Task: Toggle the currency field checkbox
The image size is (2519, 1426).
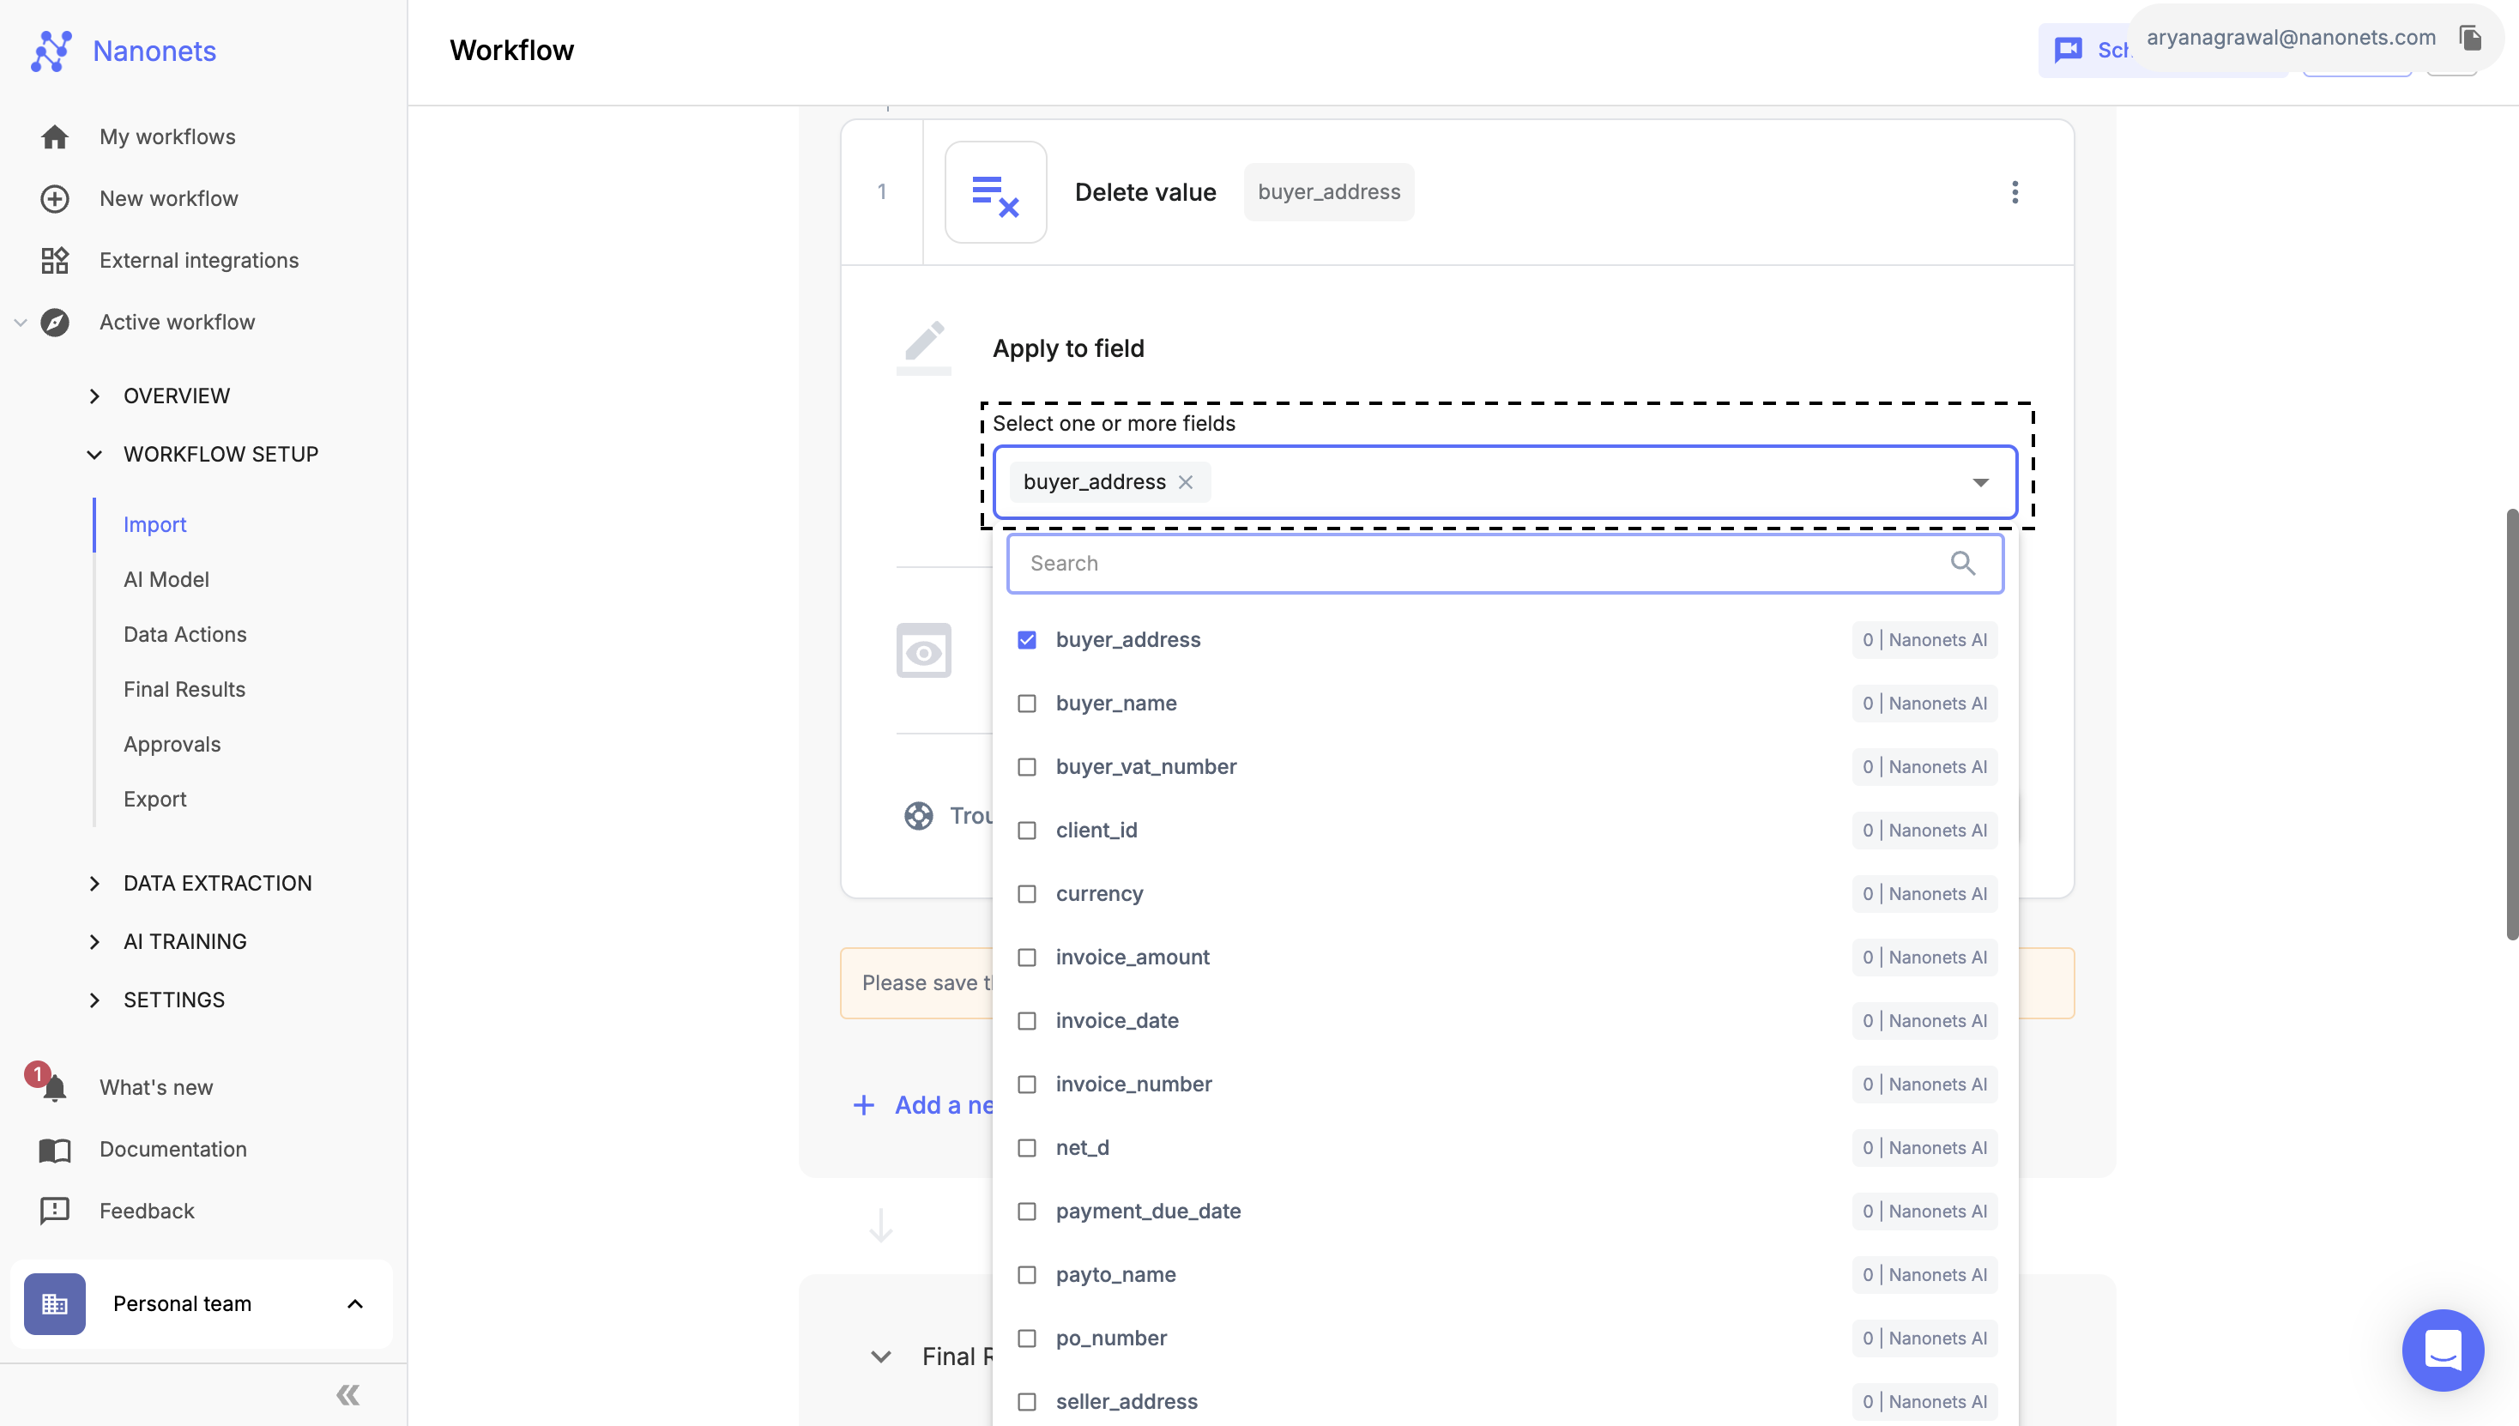Action: click(x=1026, y=895)
